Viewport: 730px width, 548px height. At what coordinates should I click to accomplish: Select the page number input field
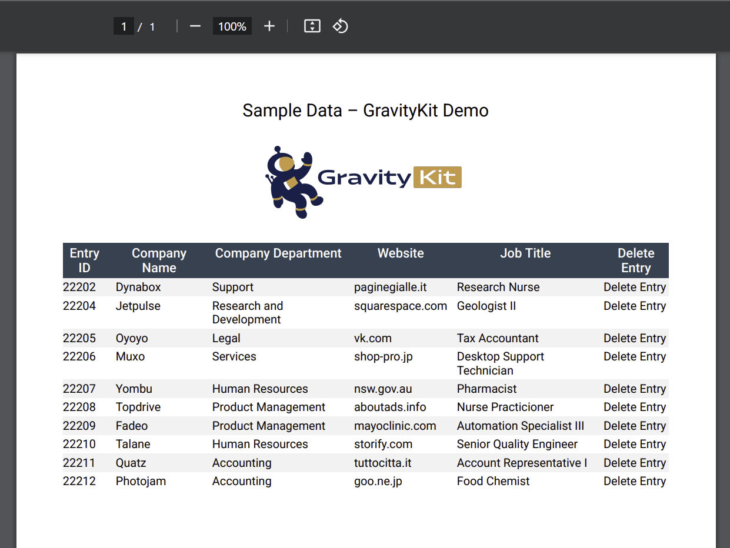[124, 26]
